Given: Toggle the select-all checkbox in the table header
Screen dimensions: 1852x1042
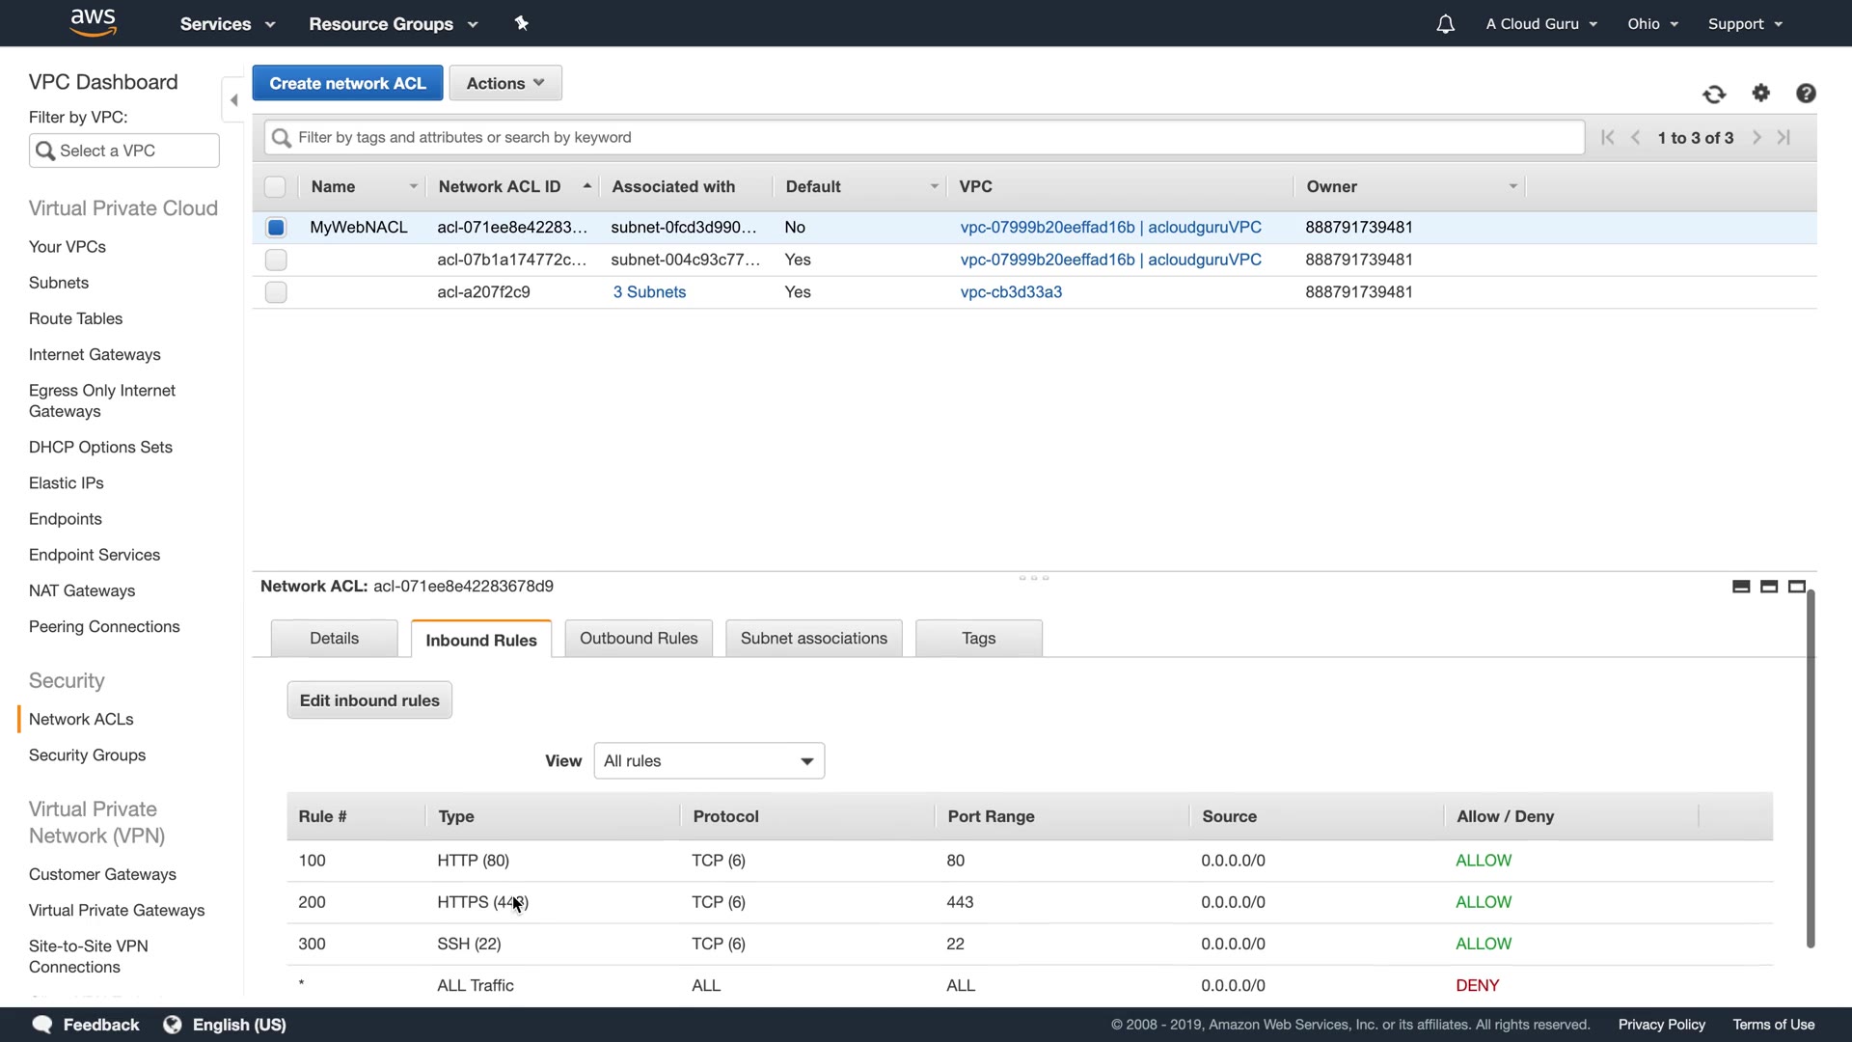Looking at the screenshot, I should 275,187.
